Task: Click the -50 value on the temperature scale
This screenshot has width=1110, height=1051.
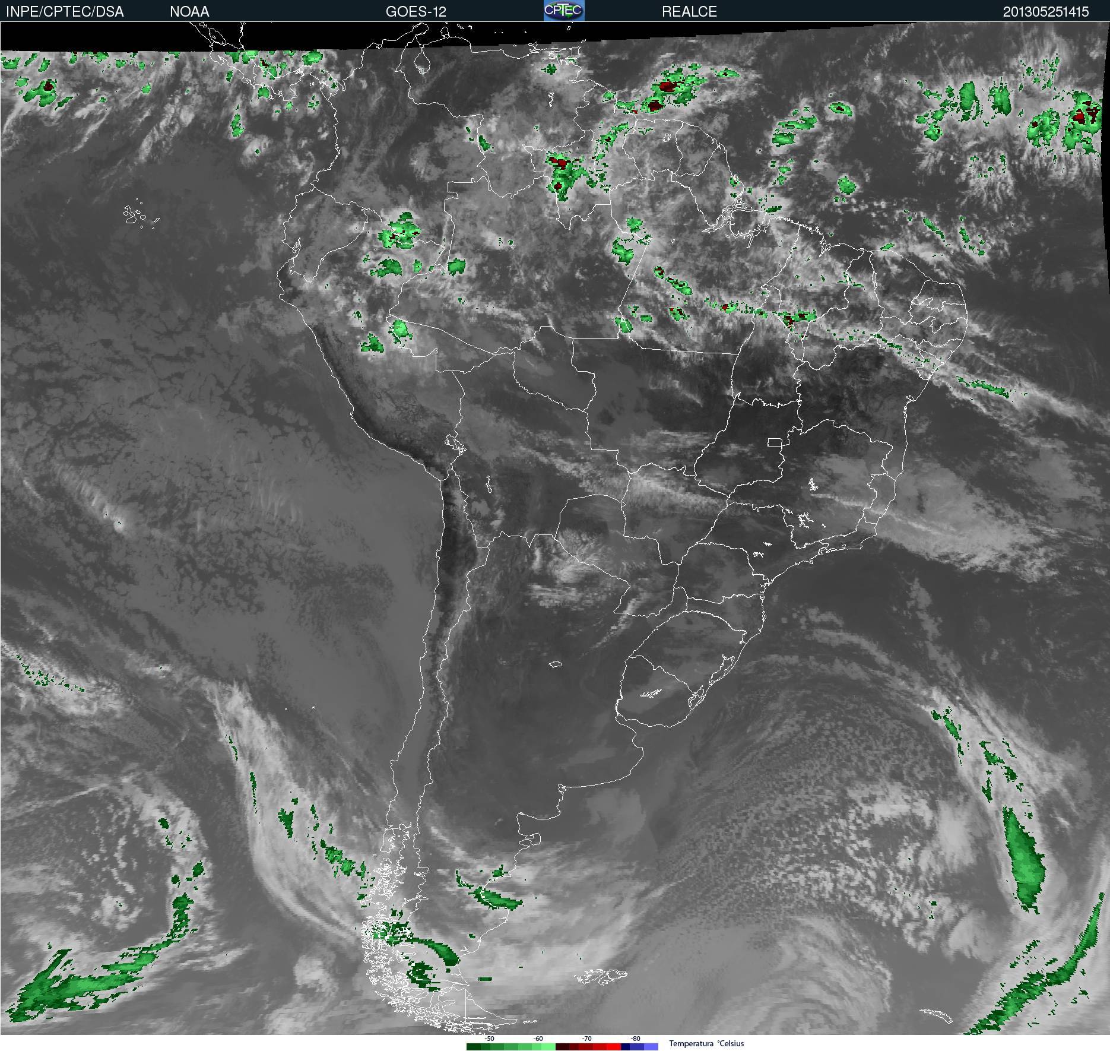Action: pyautogui.click(x=489, y=1039)
